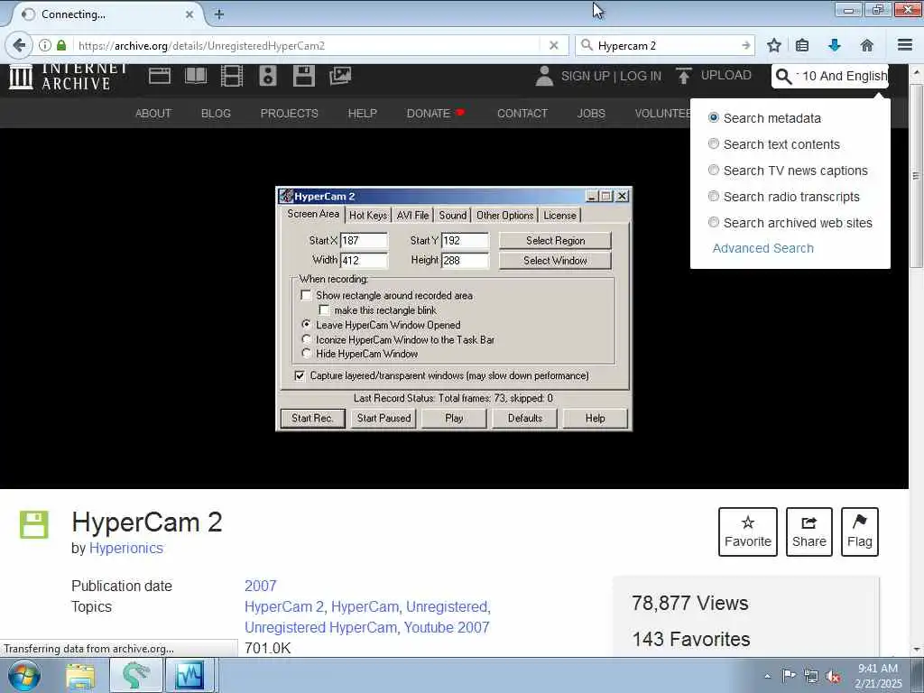Open the Video film strip icon
The image size is (924, 693).
point(232,76)
